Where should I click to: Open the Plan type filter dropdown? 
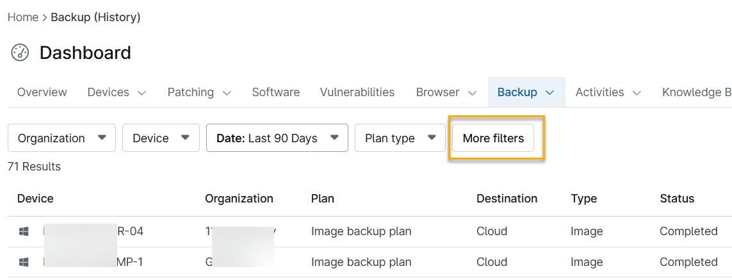click(400, 138)
